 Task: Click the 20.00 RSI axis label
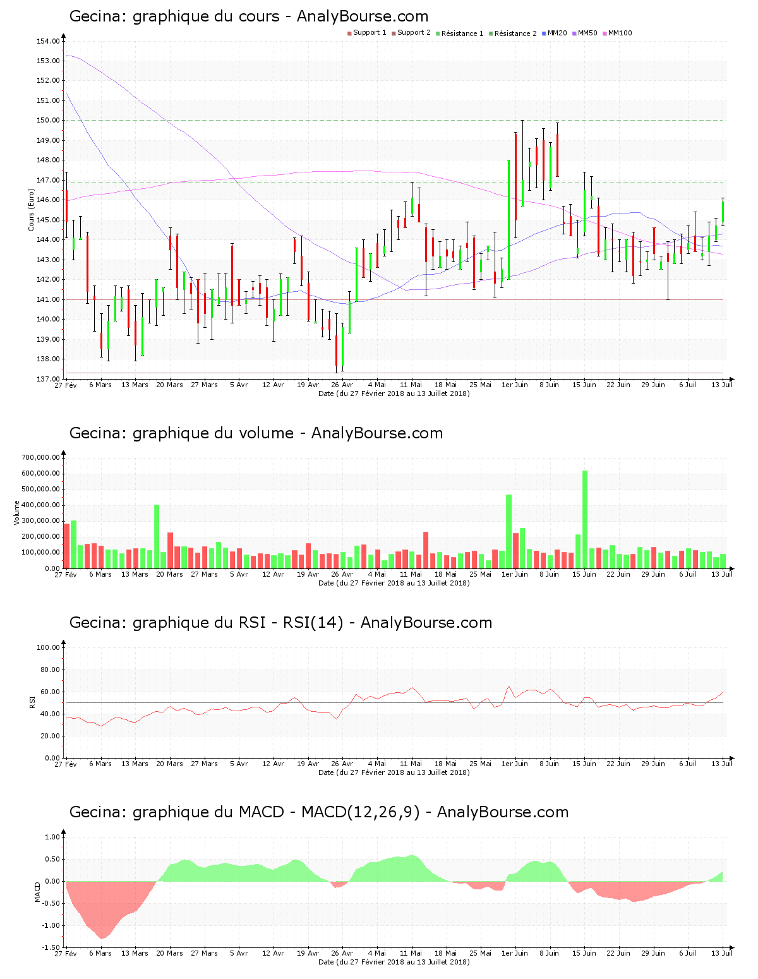tap(51, 736)
